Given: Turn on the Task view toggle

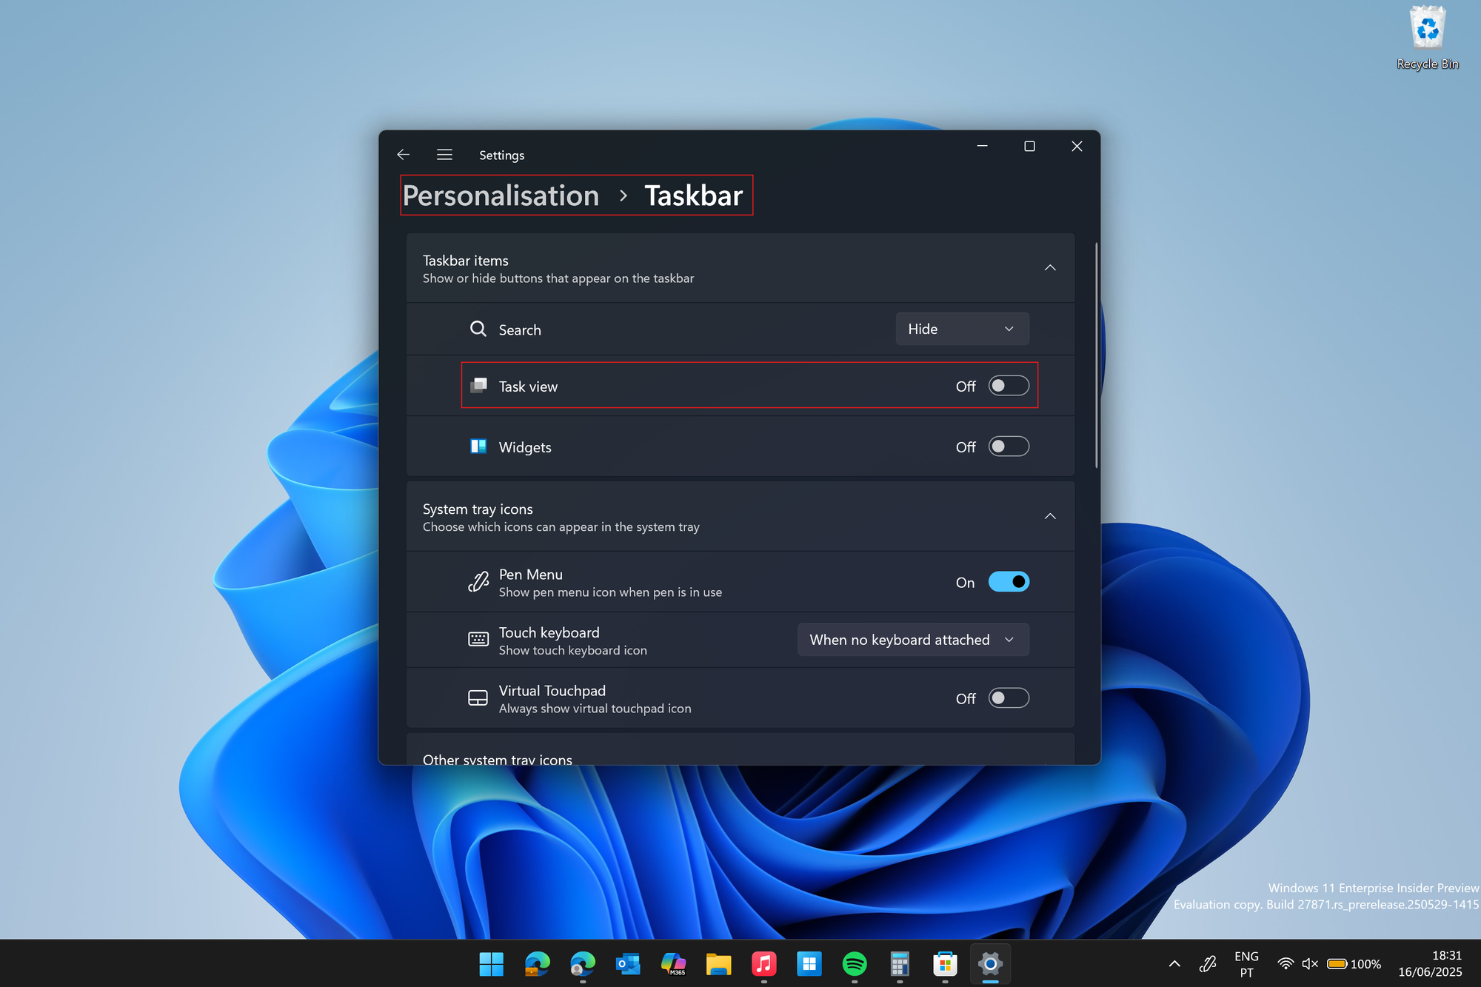Looking at the screenshot, I should pos(1009,386).
